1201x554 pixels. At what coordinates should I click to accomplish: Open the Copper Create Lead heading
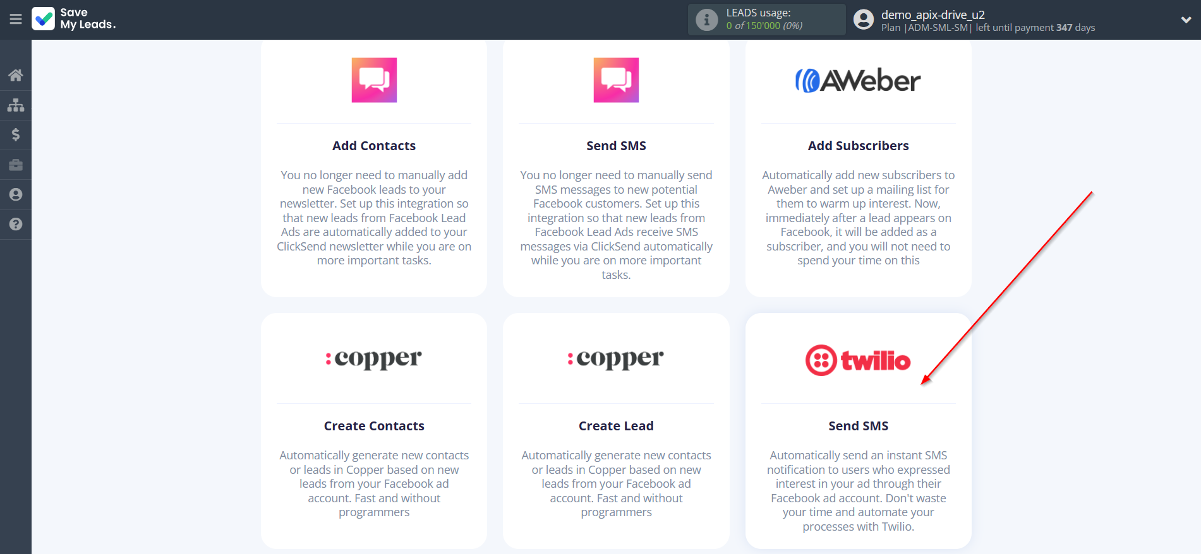tap(616, 426)
